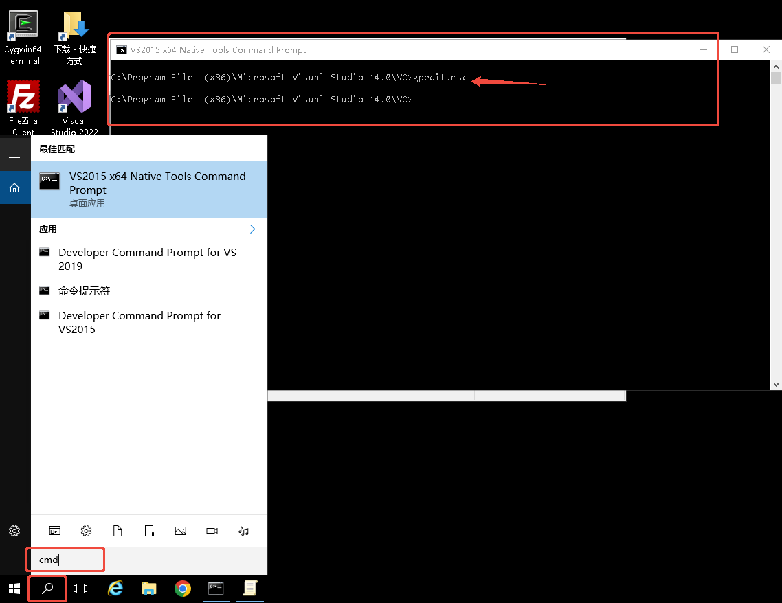Filter search results by apps

tap(55, 531)
